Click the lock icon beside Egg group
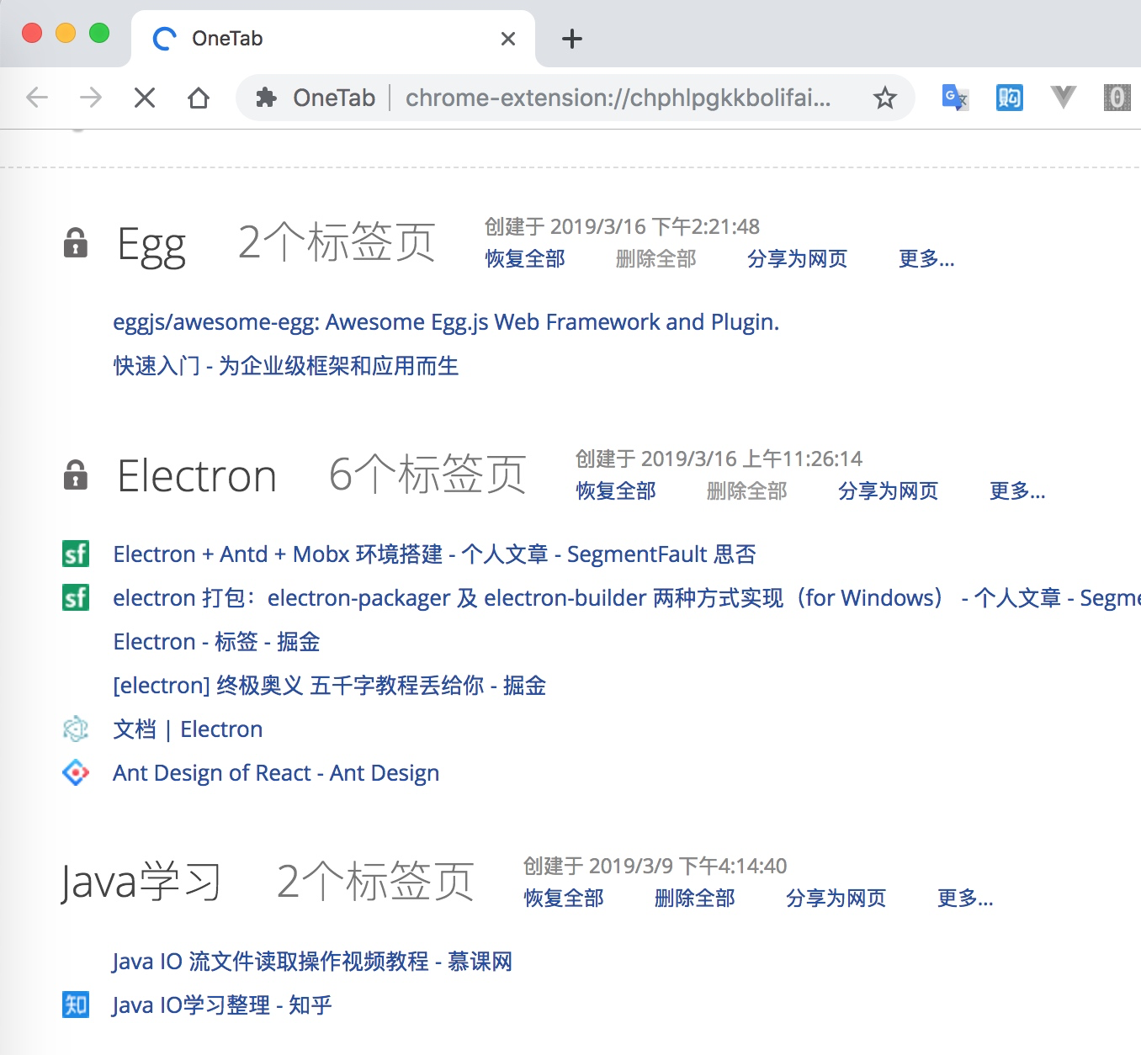 (x=76, y=242)
